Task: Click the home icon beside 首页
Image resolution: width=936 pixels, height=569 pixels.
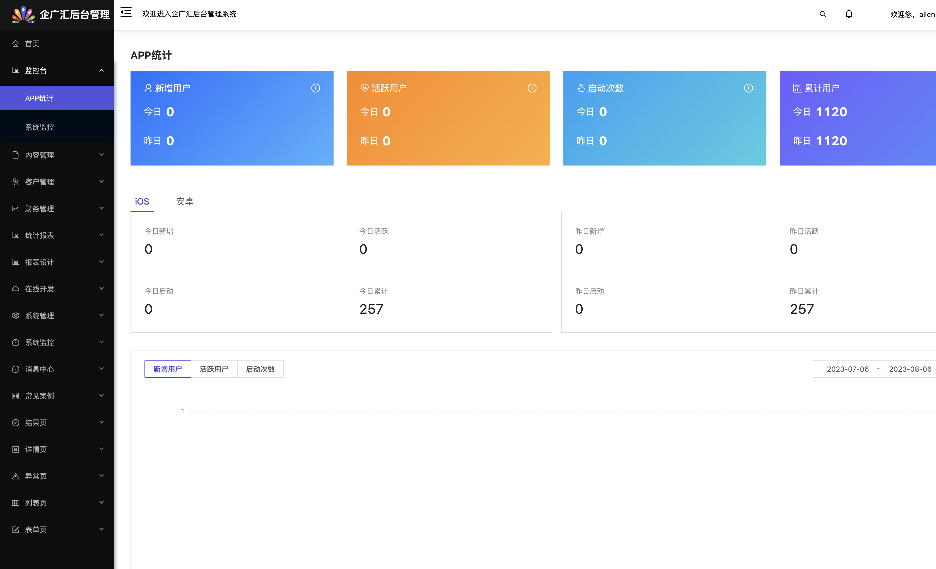Action: coord(16,44)
